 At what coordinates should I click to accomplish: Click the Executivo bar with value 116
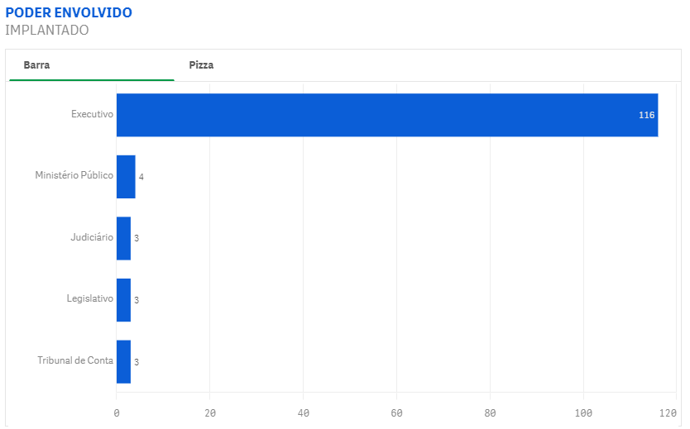pyautogui.click(x=387, y=115)
